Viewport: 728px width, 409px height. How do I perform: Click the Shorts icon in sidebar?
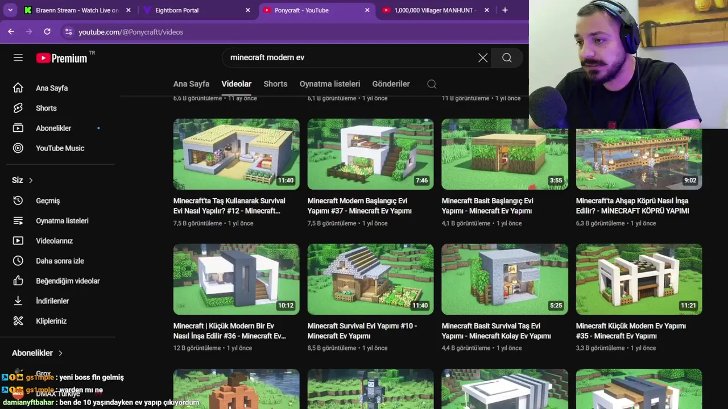point(18,108)
